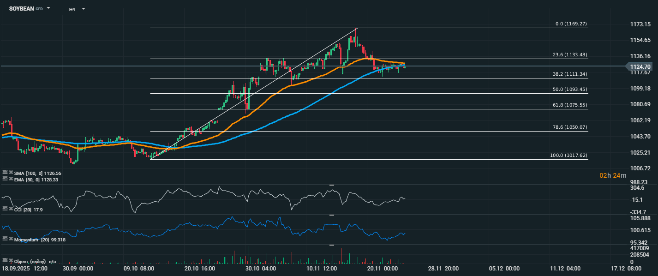
Task: Open the H4 timeframe dropdown
Action: [83, 9]
